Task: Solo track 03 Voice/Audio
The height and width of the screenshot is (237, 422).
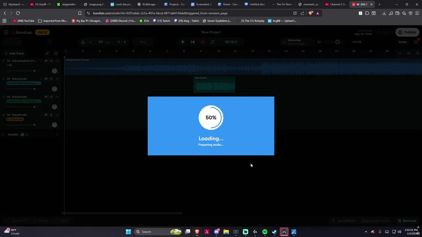Action: [51, 97]
